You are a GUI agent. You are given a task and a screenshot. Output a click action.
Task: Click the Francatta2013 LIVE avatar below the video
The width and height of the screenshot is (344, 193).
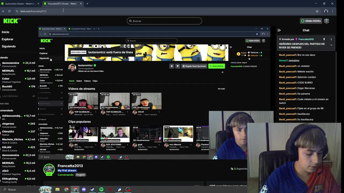(49, 170)
